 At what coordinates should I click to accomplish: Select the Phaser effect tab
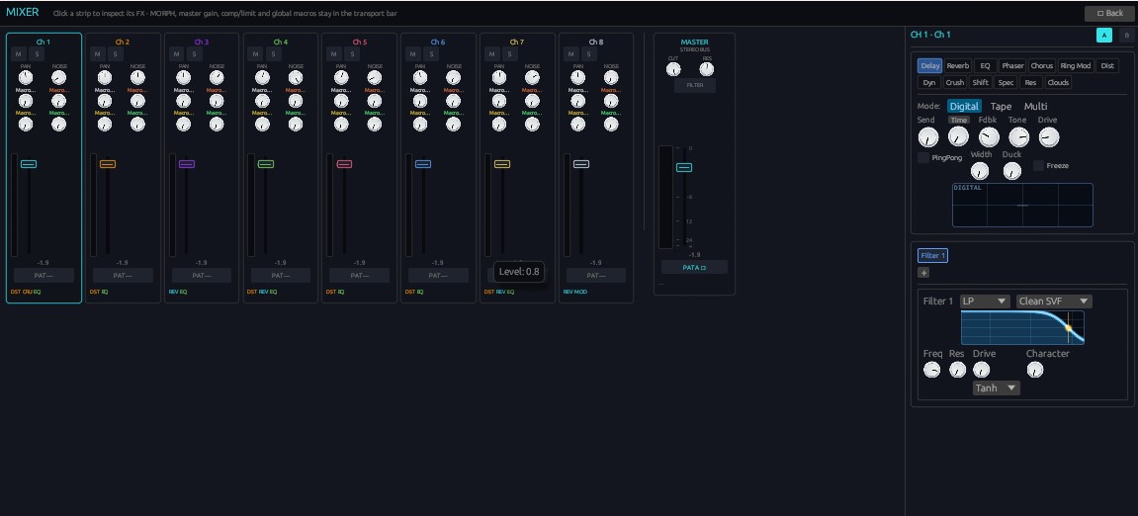pos(1012,66)
